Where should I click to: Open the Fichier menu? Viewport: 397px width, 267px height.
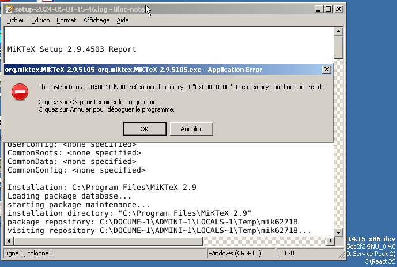tap(15, 20)
